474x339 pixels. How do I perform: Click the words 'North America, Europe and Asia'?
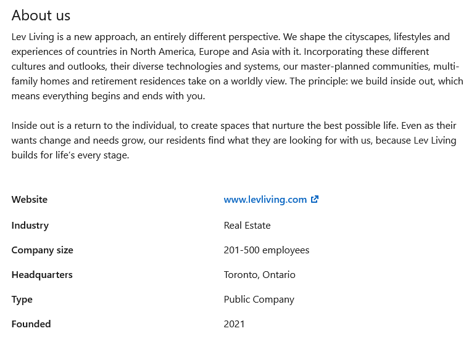click(x=199, y=52)
